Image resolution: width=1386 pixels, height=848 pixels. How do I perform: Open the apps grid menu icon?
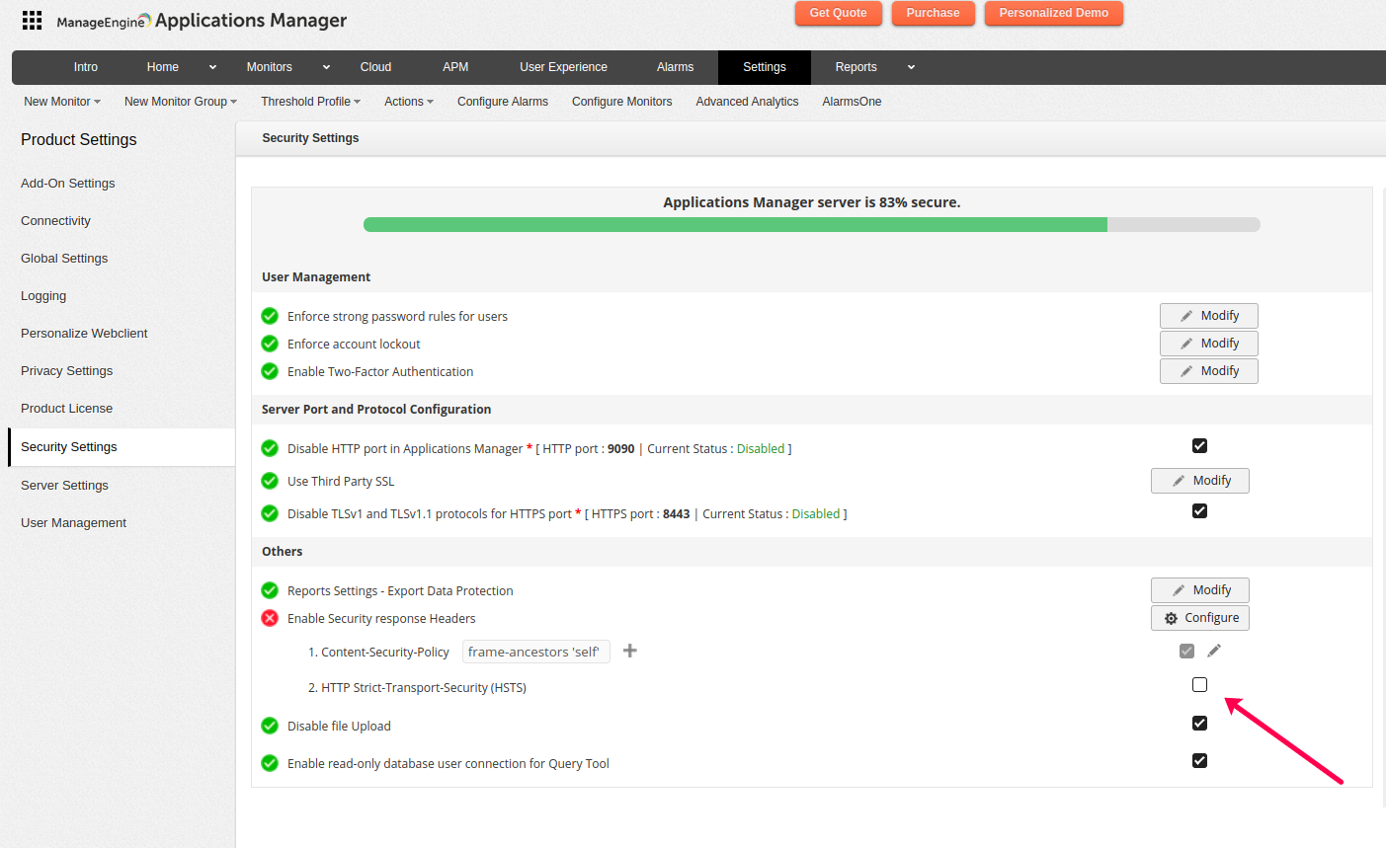(32, 21)
